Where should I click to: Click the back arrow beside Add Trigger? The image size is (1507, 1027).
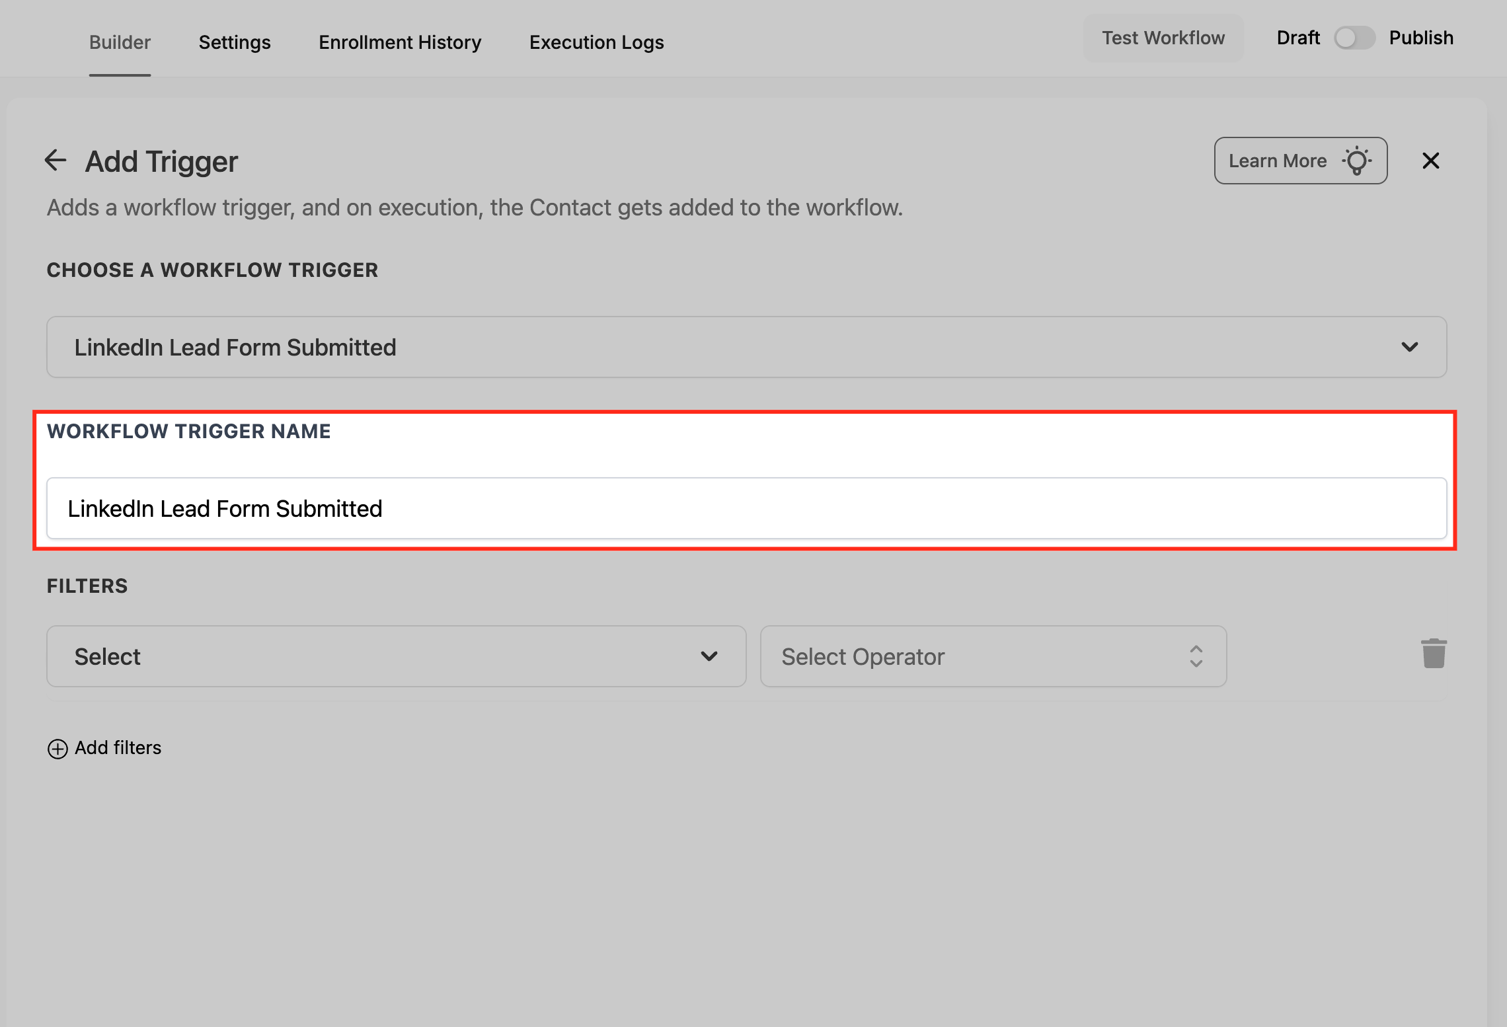pos(56,161)
